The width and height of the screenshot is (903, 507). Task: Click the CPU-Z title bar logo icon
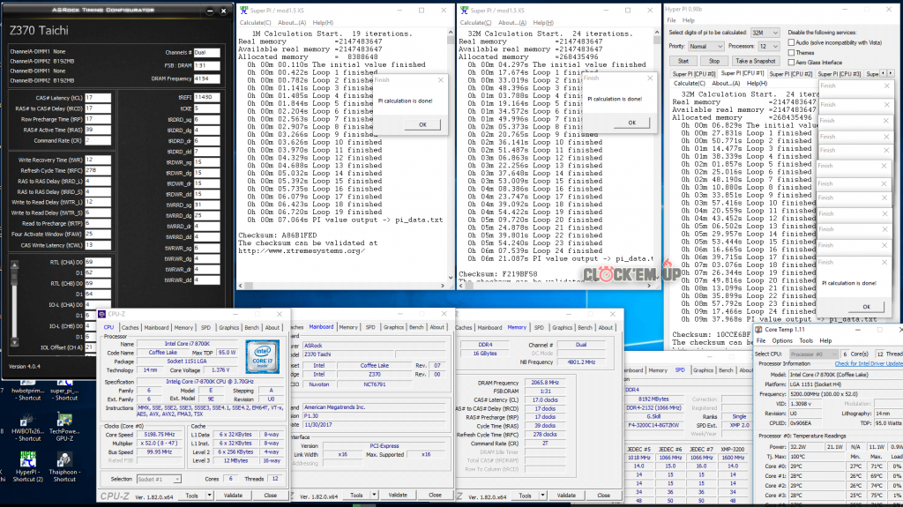tap(103, 313)
